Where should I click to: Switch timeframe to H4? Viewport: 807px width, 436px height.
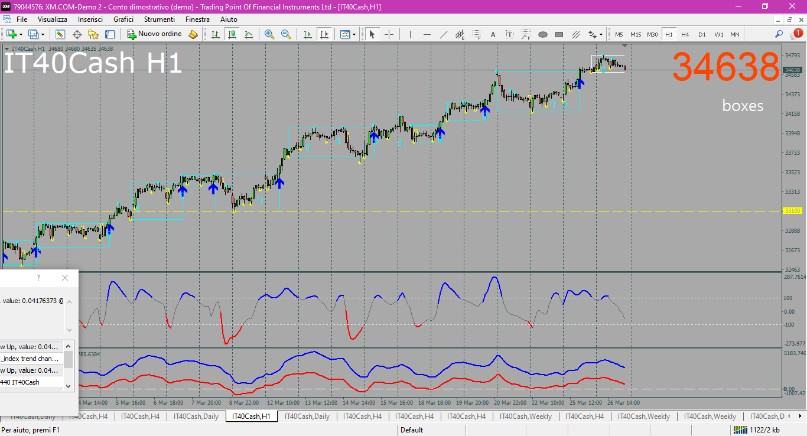(x=685, y=34)
